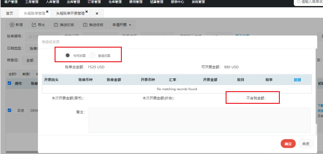This screenshot has width=323, height=154.
Task: Click the 导出 export button
Action: (38, 25)
